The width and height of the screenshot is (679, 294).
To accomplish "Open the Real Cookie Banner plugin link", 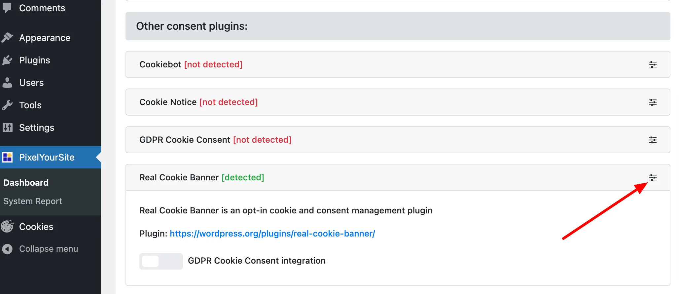I will [272, 234].
